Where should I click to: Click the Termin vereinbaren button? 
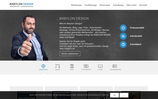click(70, 54)
